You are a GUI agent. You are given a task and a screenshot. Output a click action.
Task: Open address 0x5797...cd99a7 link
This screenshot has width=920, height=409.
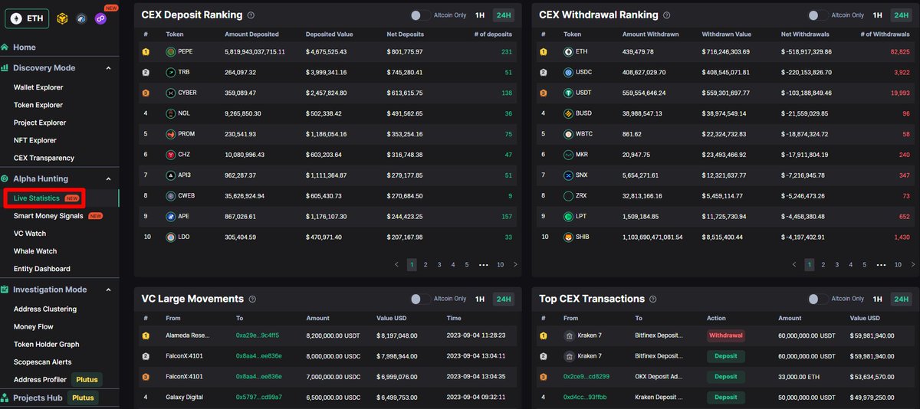pos(259,398)
